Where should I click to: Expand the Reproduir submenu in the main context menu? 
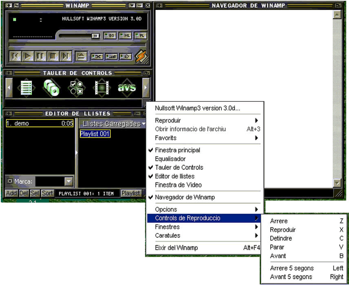click(x=204, y=120)
